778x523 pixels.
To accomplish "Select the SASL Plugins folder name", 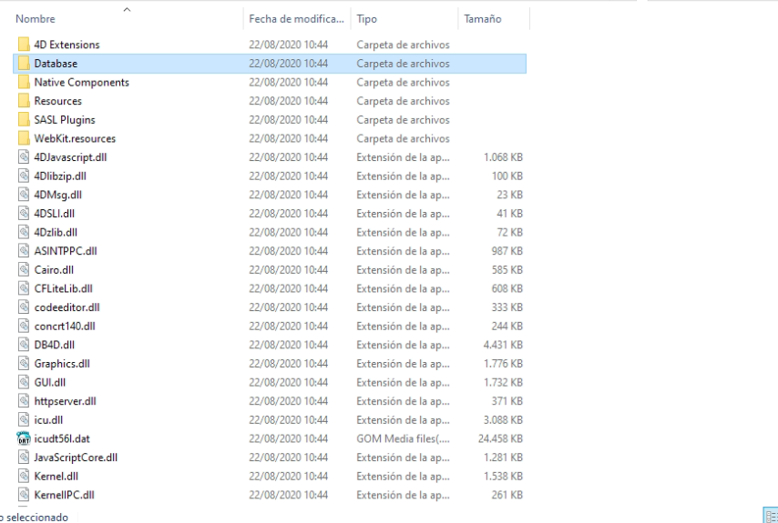I will [x=65, y=120].
